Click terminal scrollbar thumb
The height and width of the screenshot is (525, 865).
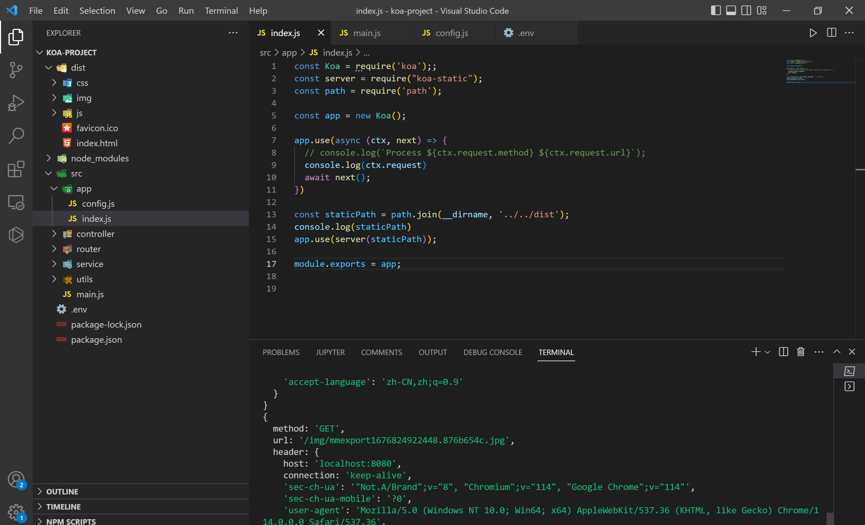(x=830, y=519)
